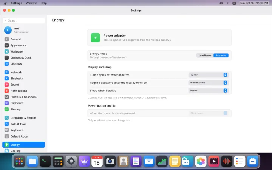Open the yellow Notes app in dock
The image size is (272, 170).
point(175,161)
